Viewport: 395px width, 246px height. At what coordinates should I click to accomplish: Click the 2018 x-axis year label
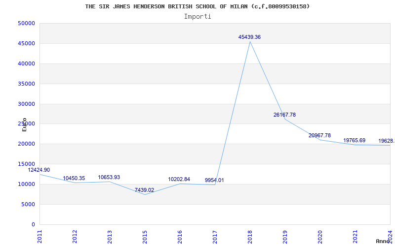250,237
